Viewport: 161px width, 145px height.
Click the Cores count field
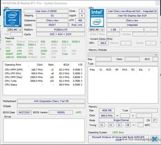[x=82, y=11]
